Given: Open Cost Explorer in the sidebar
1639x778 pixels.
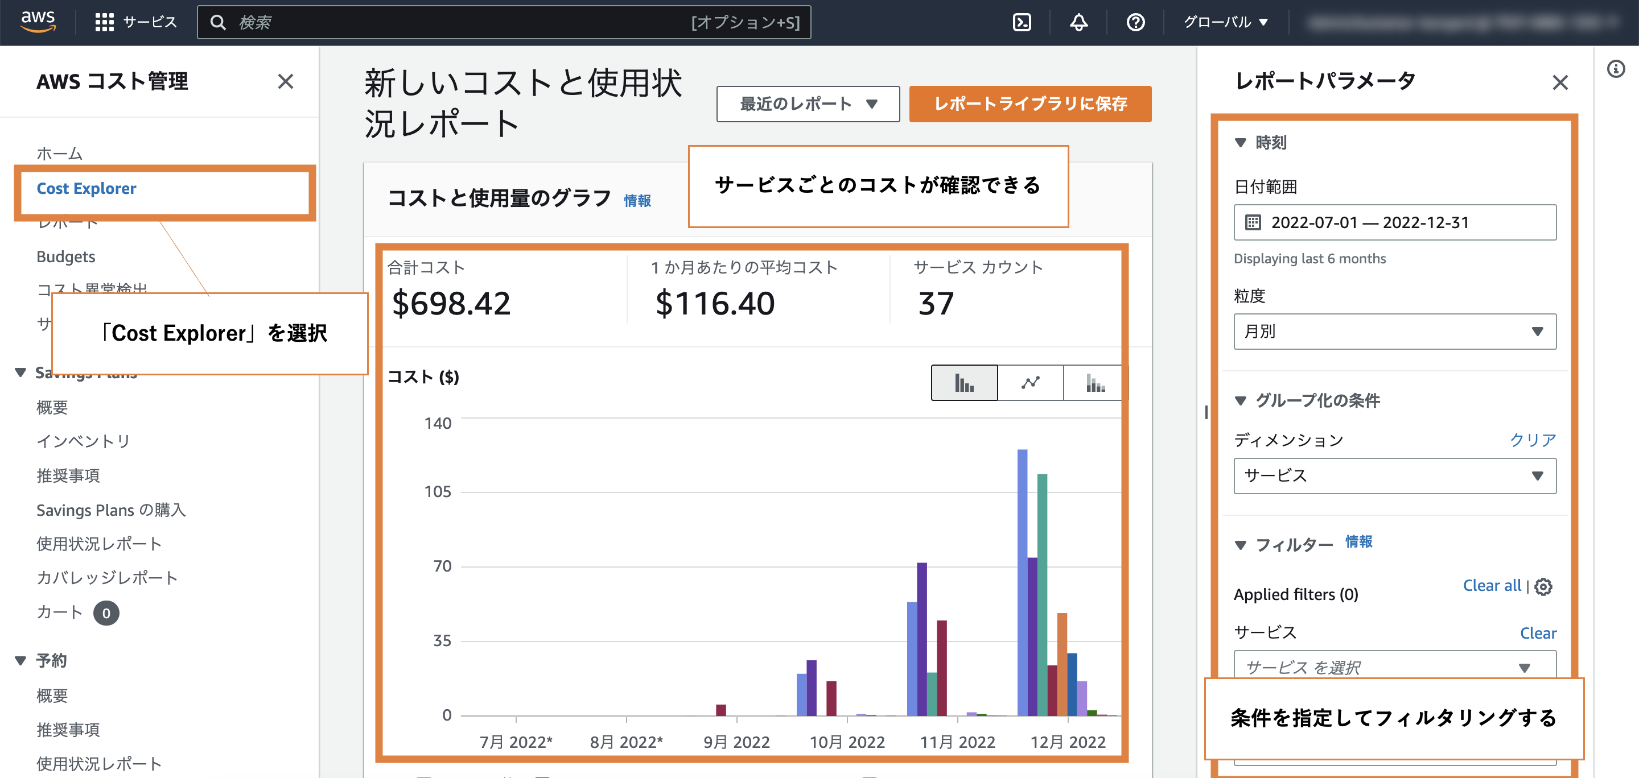Looking at the screenshot, I should click(x=87, y=188).
